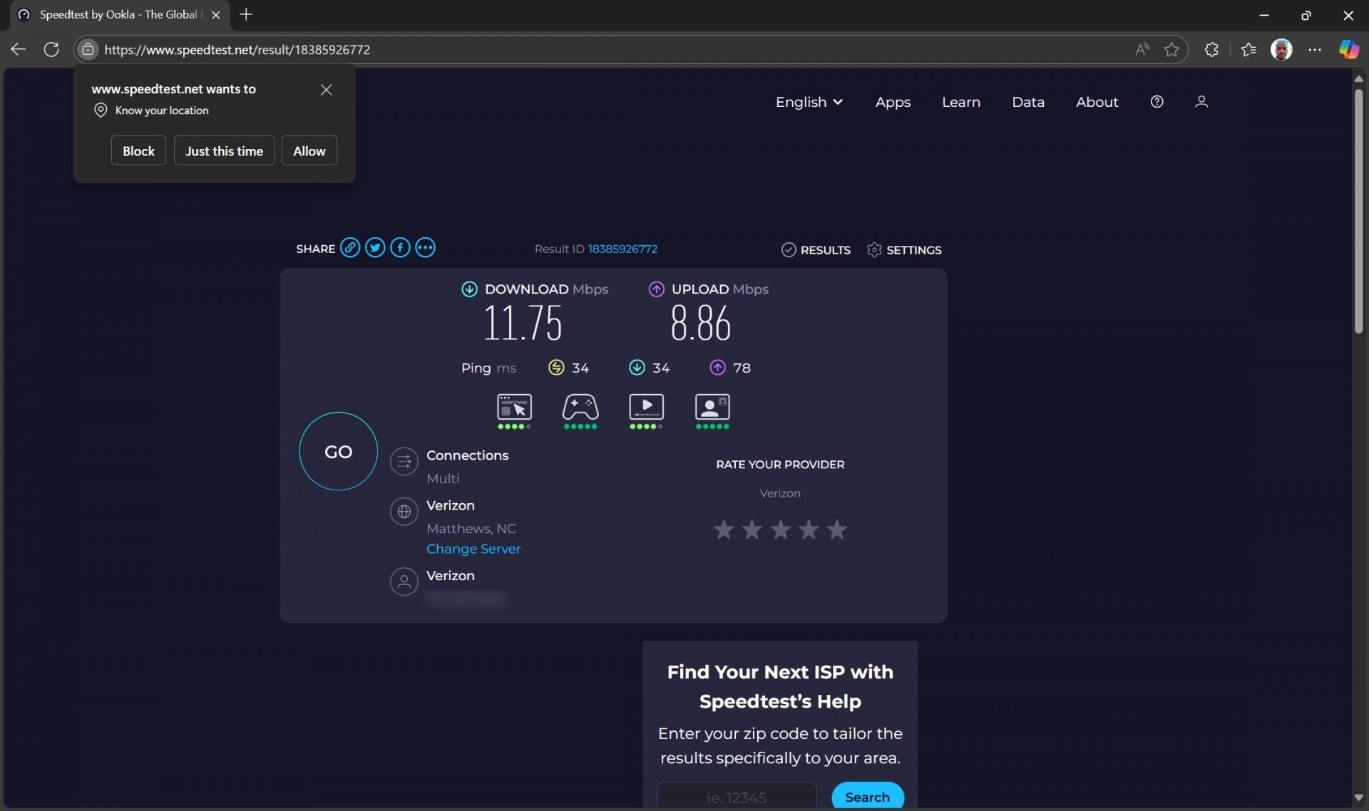Image resolution: width=1369 pixels, height=811 pixels.
Task: Rate Verizon three stars
Action: point(780,529)
